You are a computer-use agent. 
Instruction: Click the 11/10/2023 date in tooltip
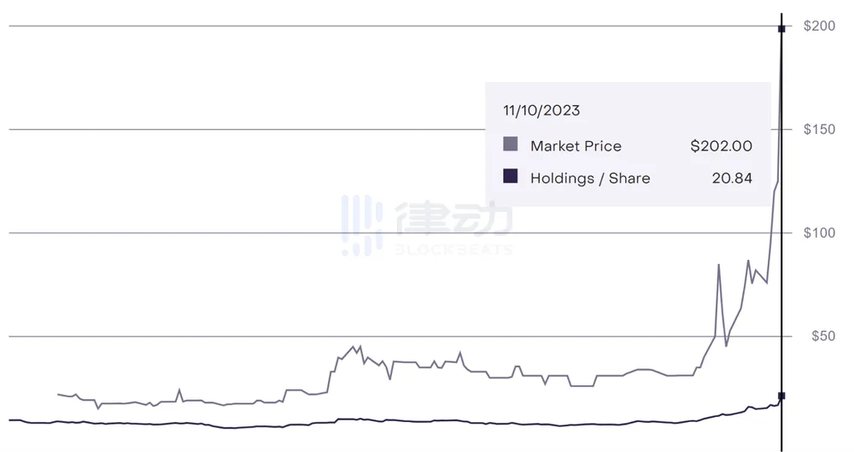pos(541,111)
